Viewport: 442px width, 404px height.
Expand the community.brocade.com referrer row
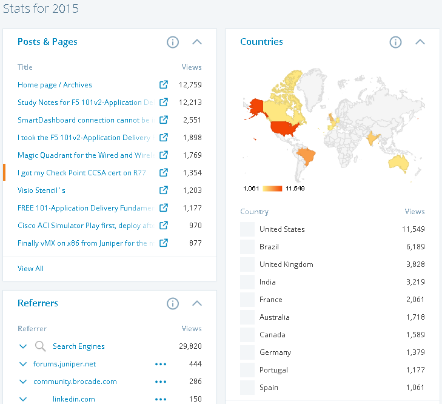[x=23, y=382]
